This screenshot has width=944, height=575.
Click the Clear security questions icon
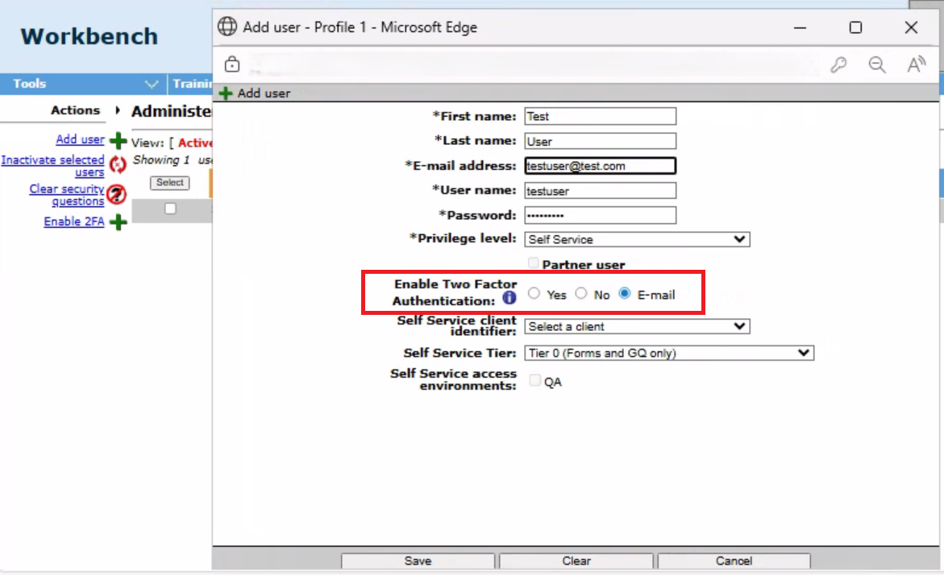click(x=117, y=194)
